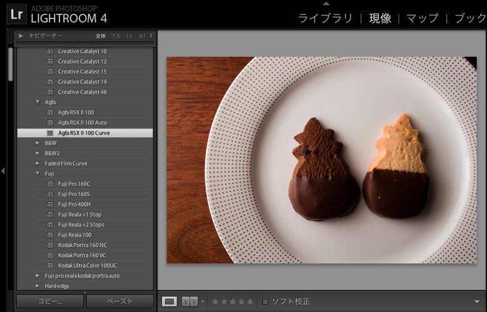
Task: Click the preset icon beside Kodak Portra 160 VC
Action: (49, 256)
